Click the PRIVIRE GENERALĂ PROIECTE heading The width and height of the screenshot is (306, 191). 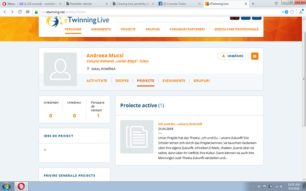click(69, 175)
